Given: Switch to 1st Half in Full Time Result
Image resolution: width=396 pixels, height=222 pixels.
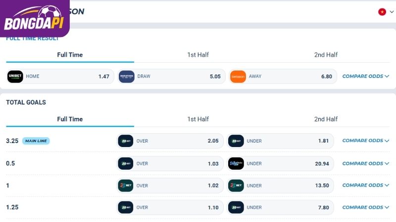Looking at the screenshot, I should [x=198, y=55].
